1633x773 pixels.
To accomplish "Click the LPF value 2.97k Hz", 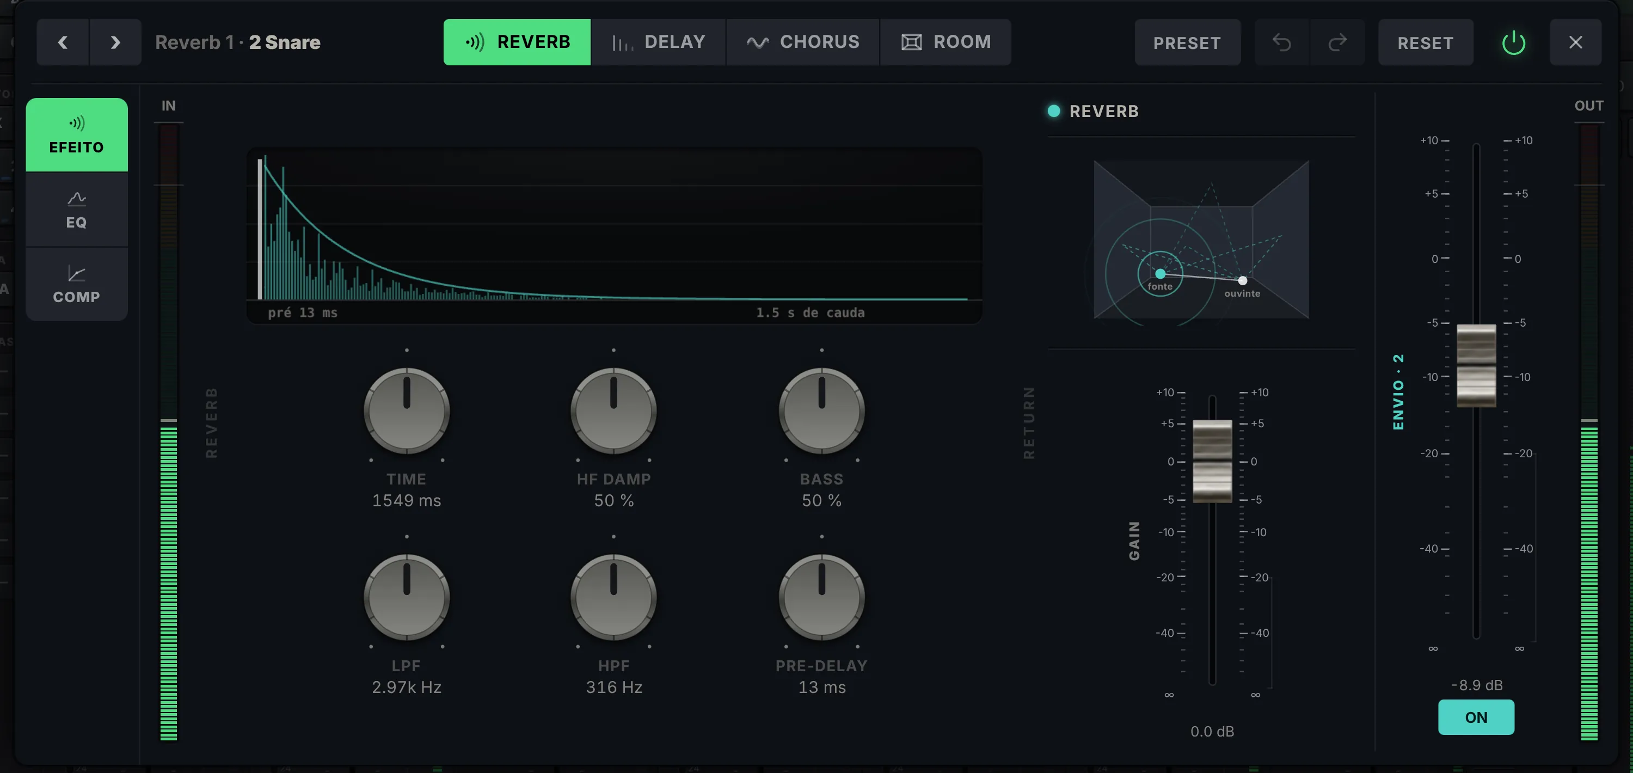I will pos(407,688).
